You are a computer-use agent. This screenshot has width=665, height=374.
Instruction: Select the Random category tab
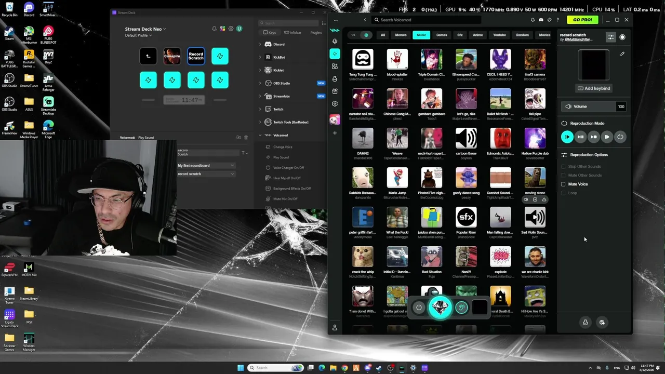pos(523,35)
